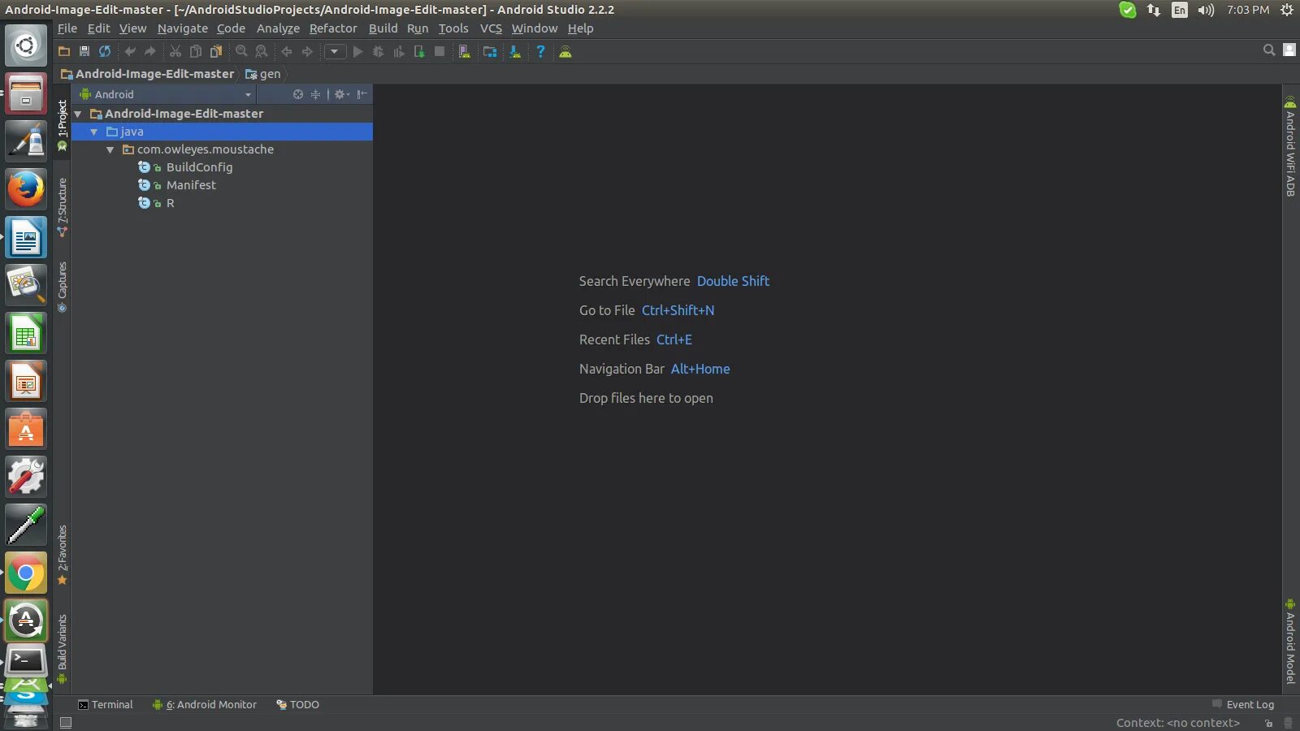Toggle the 1: Project side tab
Image resolution: width=1300 pixels, height=731 pixels.
tap(63, 125)
